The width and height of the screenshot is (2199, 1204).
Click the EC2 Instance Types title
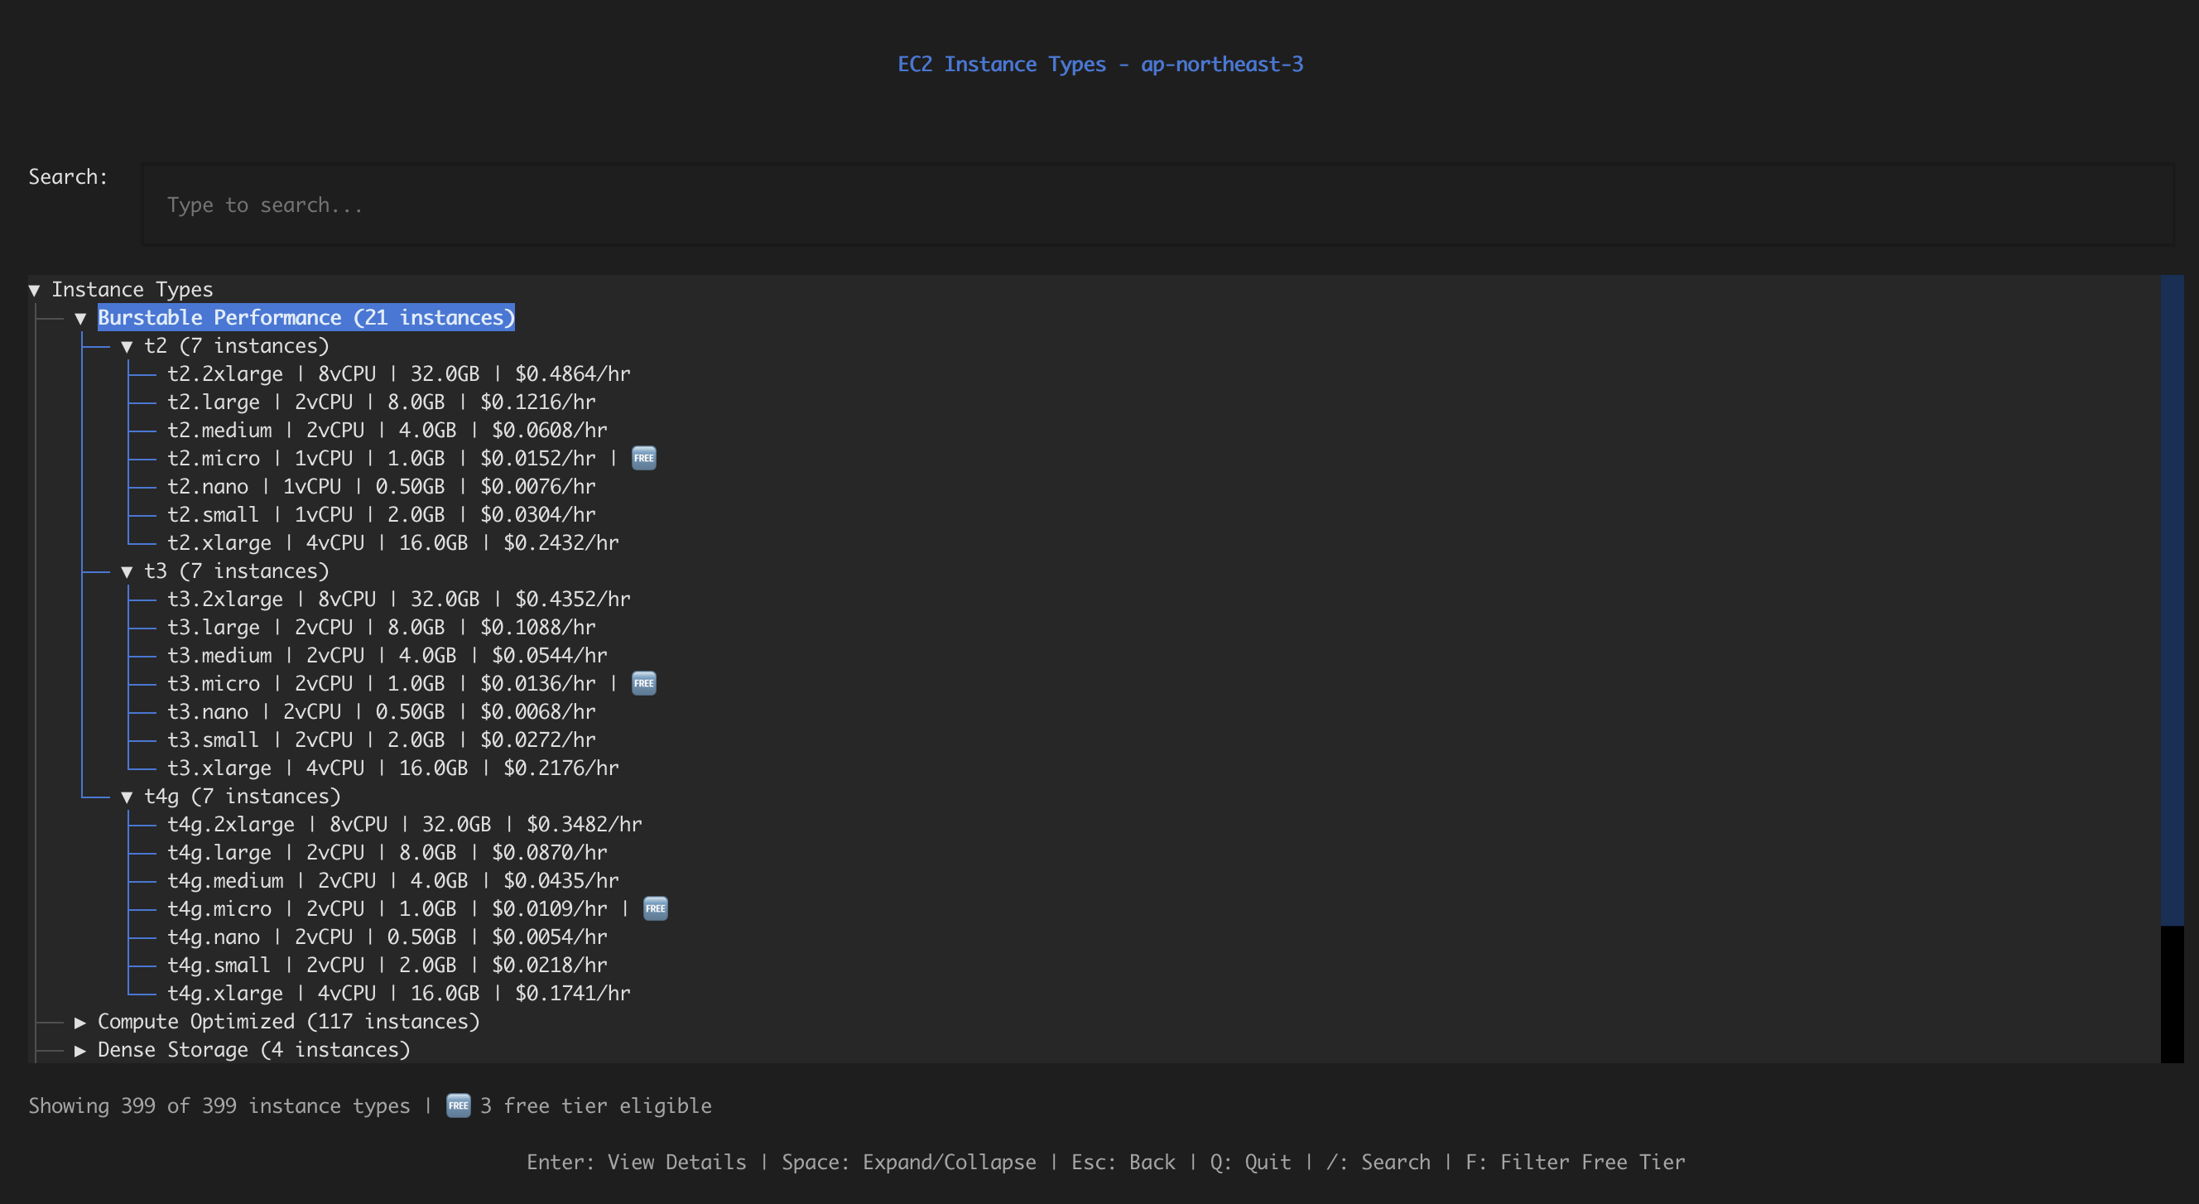pos(1099,63)
